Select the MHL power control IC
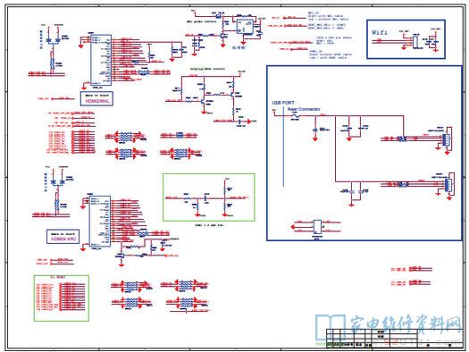Screen dimensions: 469x352 coord(245,27)
